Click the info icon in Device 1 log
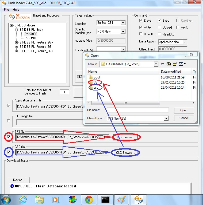Viewport: 203px width, 205px height. [x=12, y=186]
